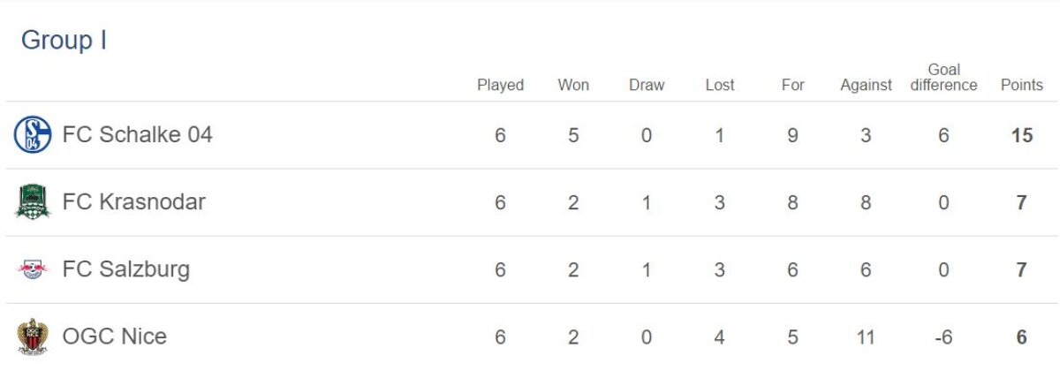Click the OGC Nice club crest
Image resolution: width=1060 pixels, height=371 pixels.
33,337
